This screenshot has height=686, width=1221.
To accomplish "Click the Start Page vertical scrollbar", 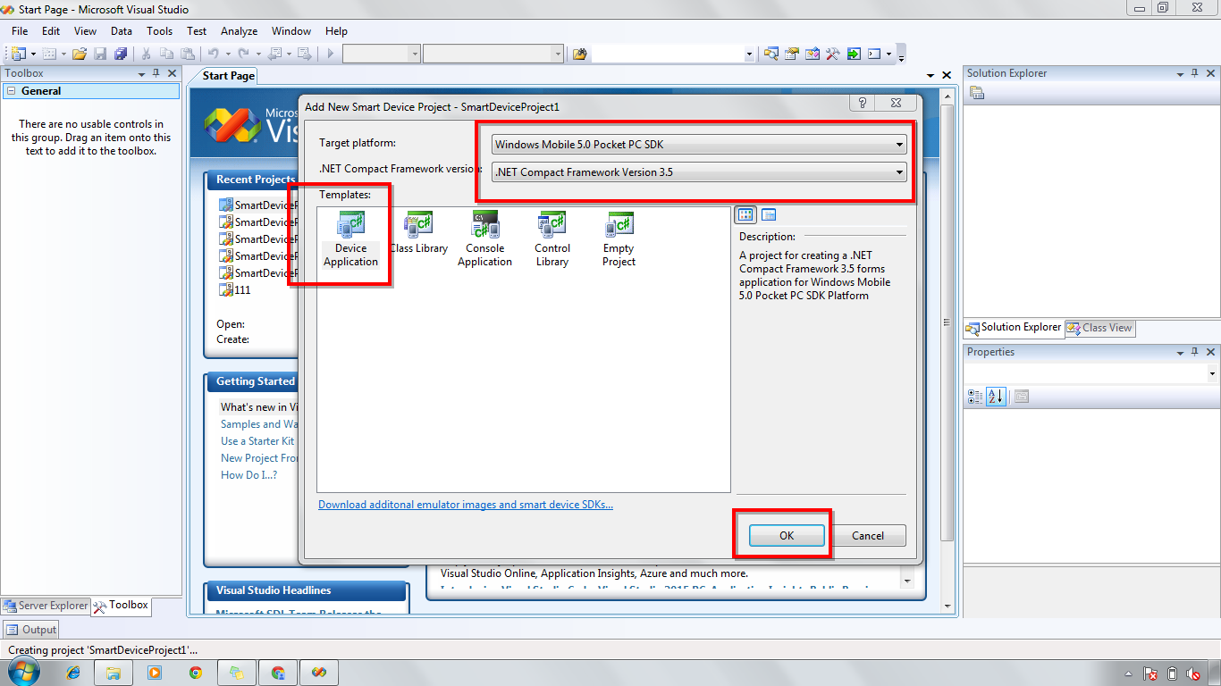I will pos(946,322).
